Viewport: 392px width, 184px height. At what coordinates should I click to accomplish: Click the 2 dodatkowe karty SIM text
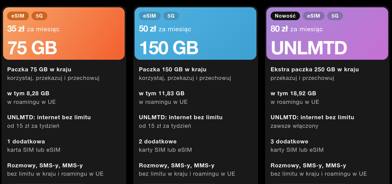click(158, 141)
